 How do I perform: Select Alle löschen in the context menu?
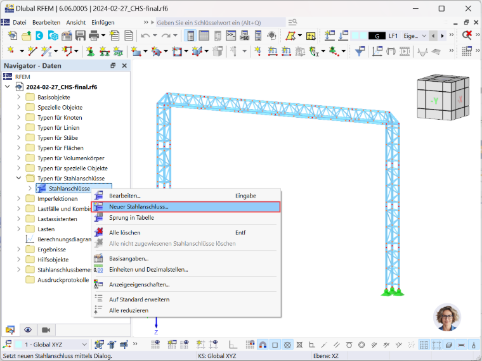[x=186, y=232]
